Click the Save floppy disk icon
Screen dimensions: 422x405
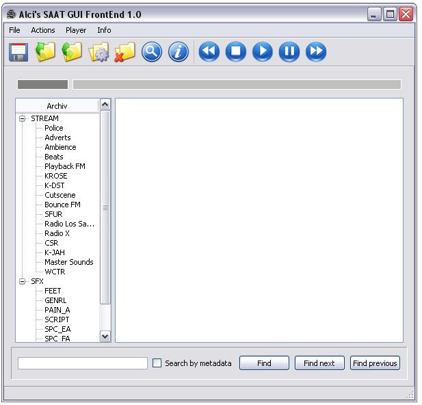pos(18,52)
